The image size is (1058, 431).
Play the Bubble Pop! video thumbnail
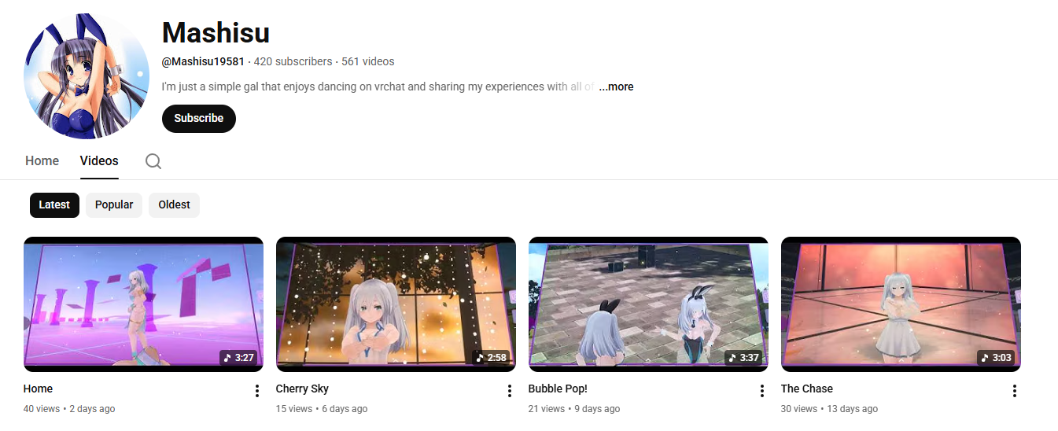click(648, 304)
